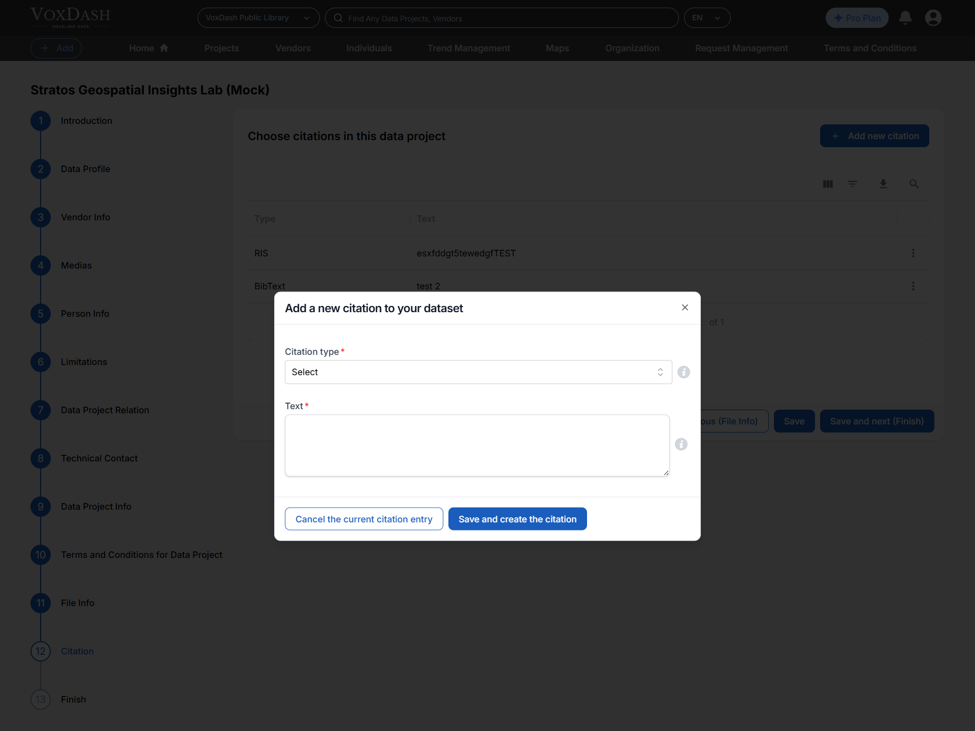Open the Citation type Select dropdown
The width and height of the screenshot is (975, 731).
click(477, 372)
